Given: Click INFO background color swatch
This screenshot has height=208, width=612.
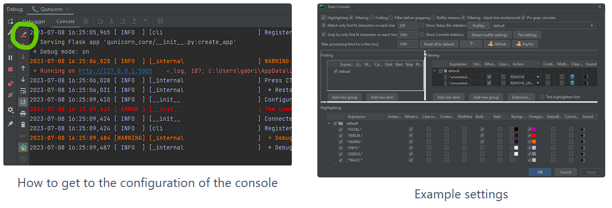Looking at the screenshot, I should (516, 148).
